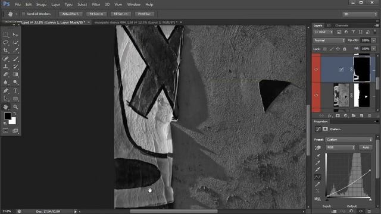Select the Hand tool in the toolbox

coord(5,107)
